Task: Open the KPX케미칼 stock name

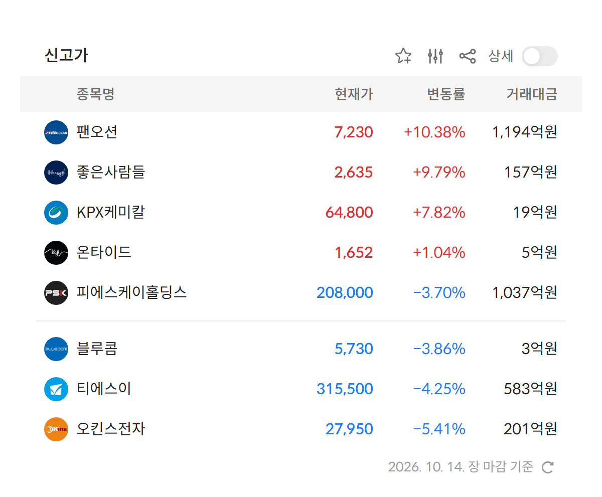Action: click(111, 213)
